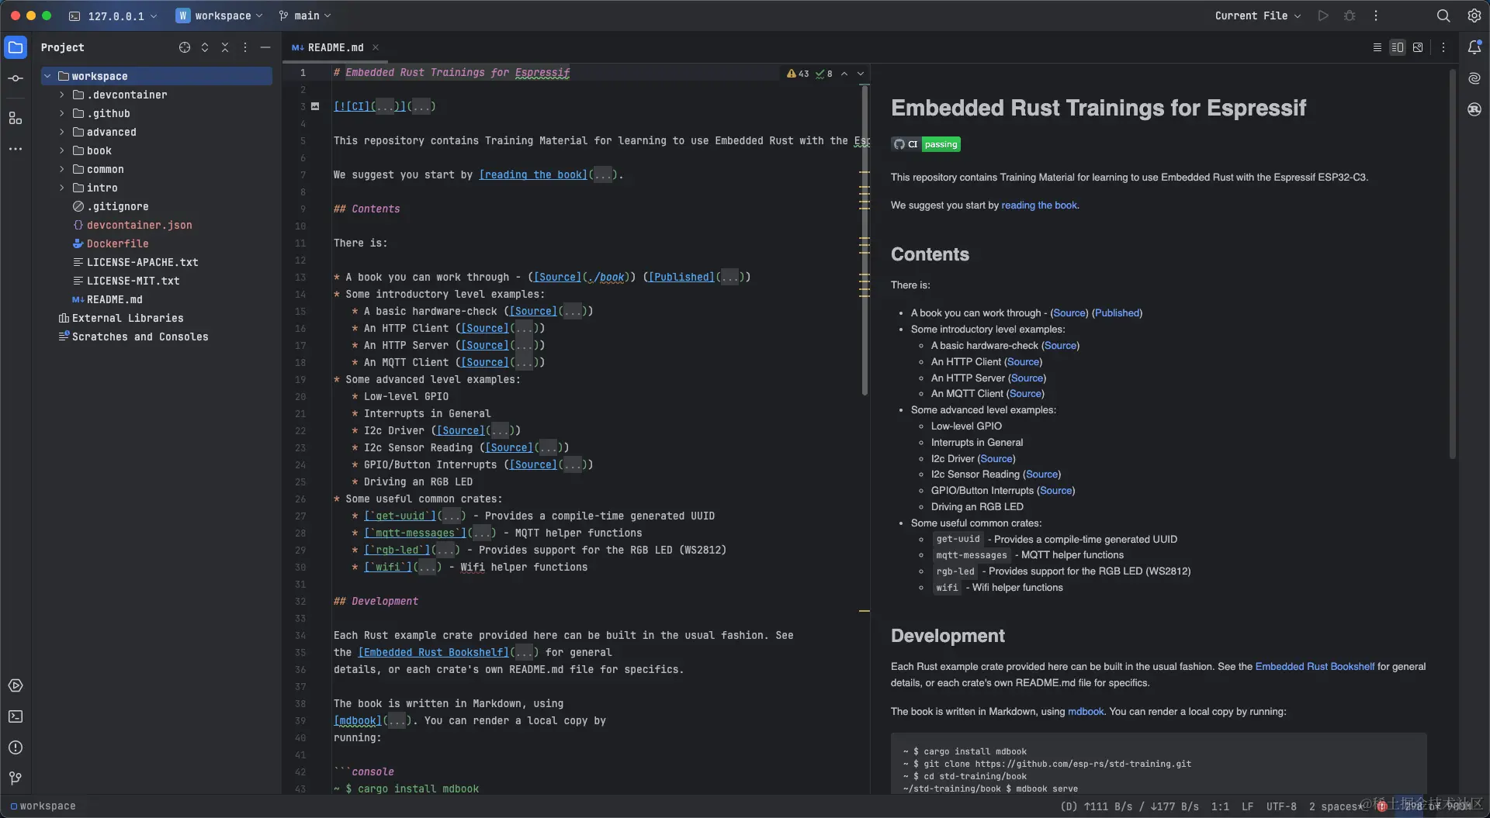Close the README.md editor tab
This screenshot has width=1490, height=818.
point(376,47)
